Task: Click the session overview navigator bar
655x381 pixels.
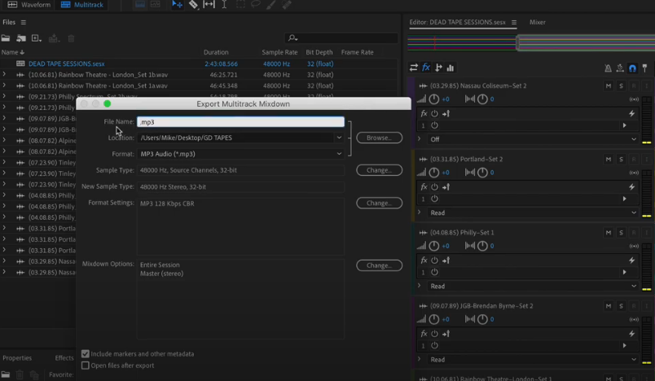Action: click(531, 43)
